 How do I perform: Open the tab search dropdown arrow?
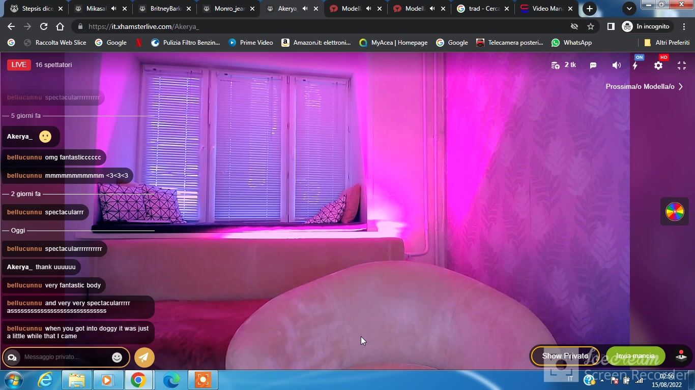629,9
